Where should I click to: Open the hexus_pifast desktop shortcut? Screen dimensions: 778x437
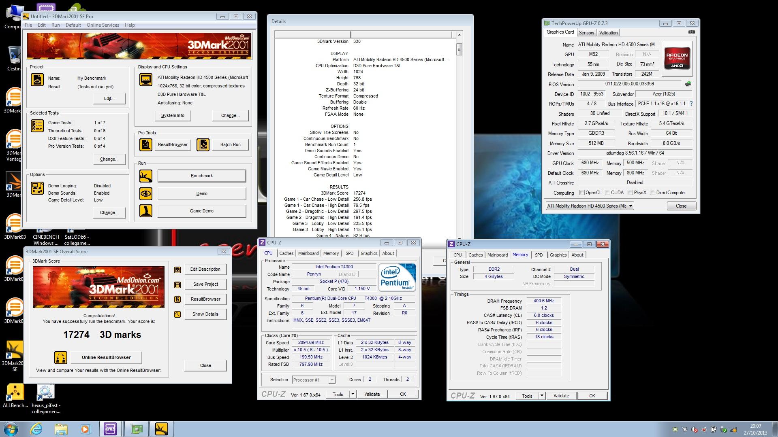point(46,399)
